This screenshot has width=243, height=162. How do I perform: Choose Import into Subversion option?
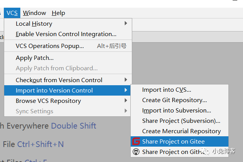click(x=177, y=111)
